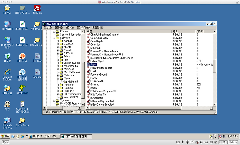Click the volume icon in Parallels status bar
Image resolution: width=240 pixels, height=145 pixels.
(202, 142)
